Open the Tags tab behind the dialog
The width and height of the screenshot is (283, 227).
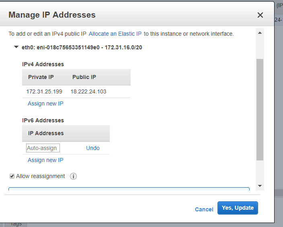(x=16, y=224)
